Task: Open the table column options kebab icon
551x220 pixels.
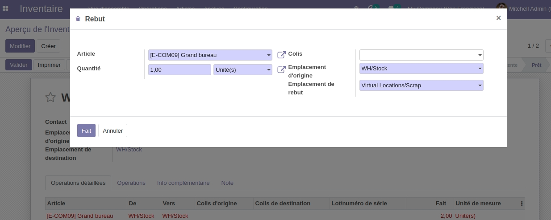Action: pyautogui.click(x=522, y=204)
